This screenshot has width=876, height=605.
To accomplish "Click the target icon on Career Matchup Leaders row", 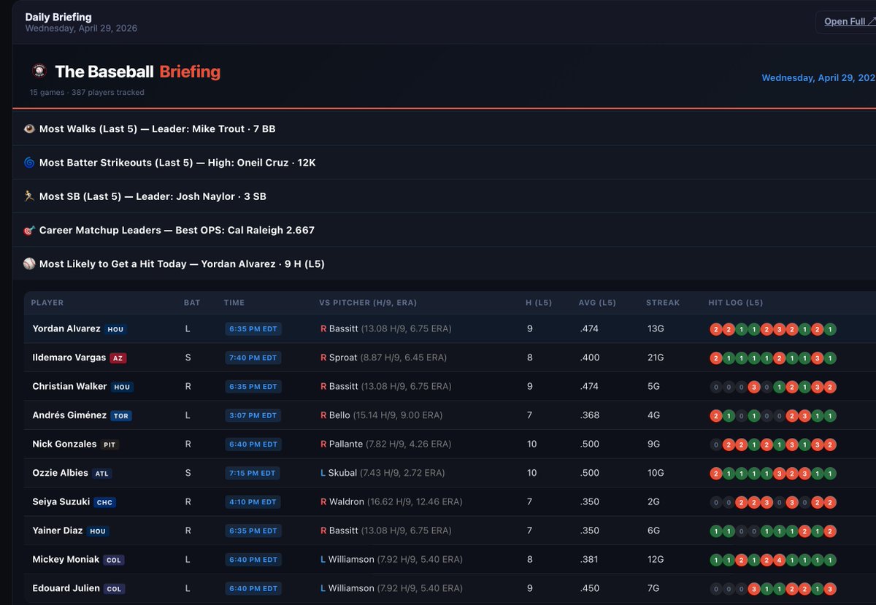I will (x=29, y=230).
